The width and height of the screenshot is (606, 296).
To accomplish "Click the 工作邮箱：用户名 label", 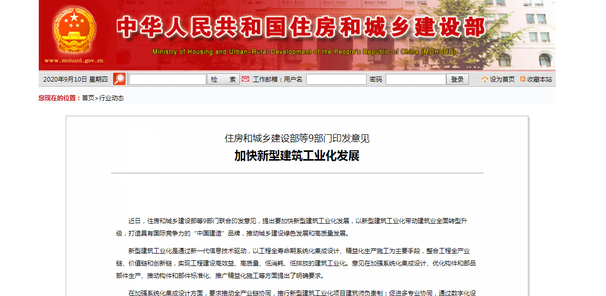I will pos(278,80).
